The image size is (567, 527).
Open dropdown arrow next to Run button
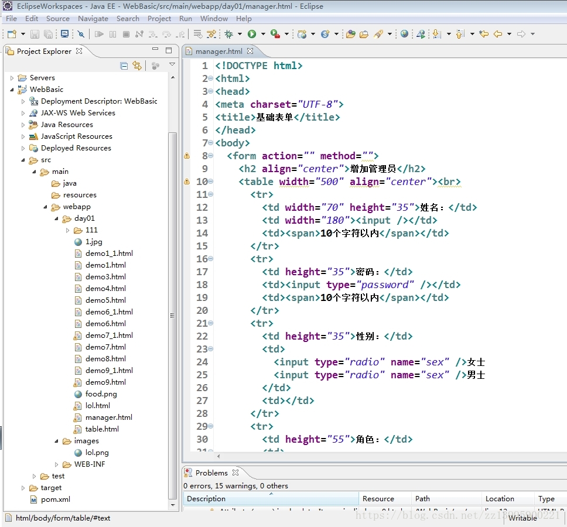(263, 34)
